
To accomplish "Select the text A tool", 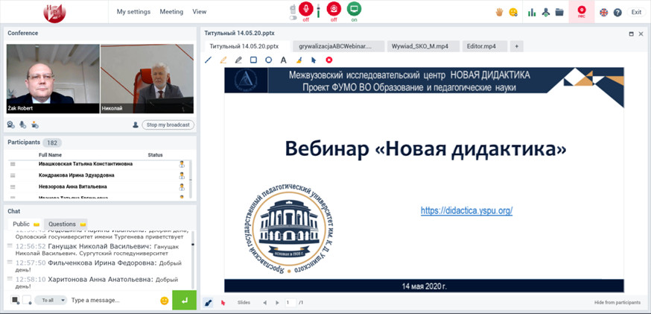I will click(283, 60).
